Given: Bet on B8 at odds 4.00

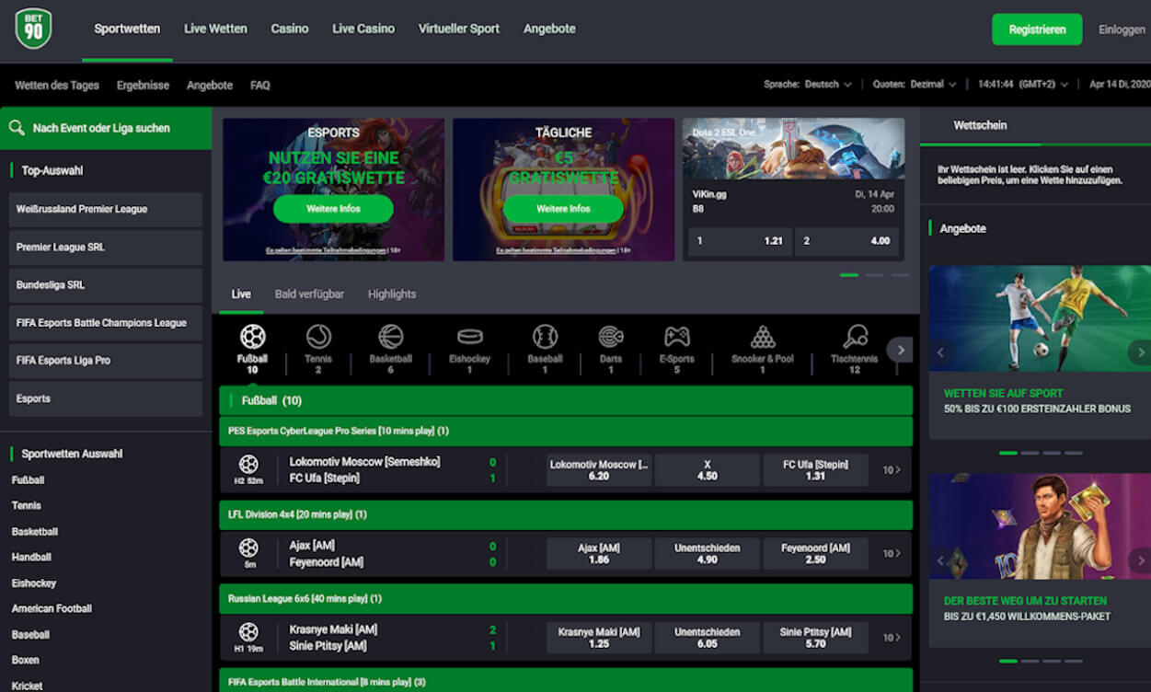Looking at the screenshot, I should click(846, 241).
